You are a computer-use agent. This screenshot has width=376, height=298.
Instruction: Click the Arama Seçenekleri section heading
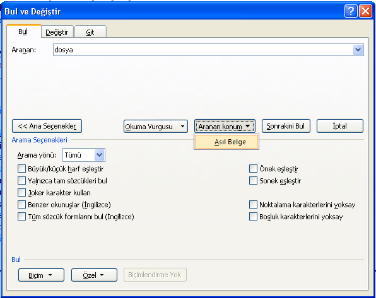(x=39, y=140)
